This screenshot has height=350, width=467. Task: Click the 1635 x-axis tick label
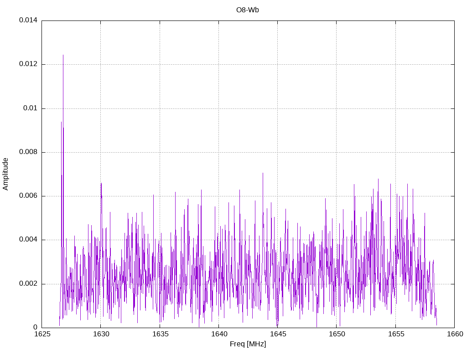coord(160,334)
